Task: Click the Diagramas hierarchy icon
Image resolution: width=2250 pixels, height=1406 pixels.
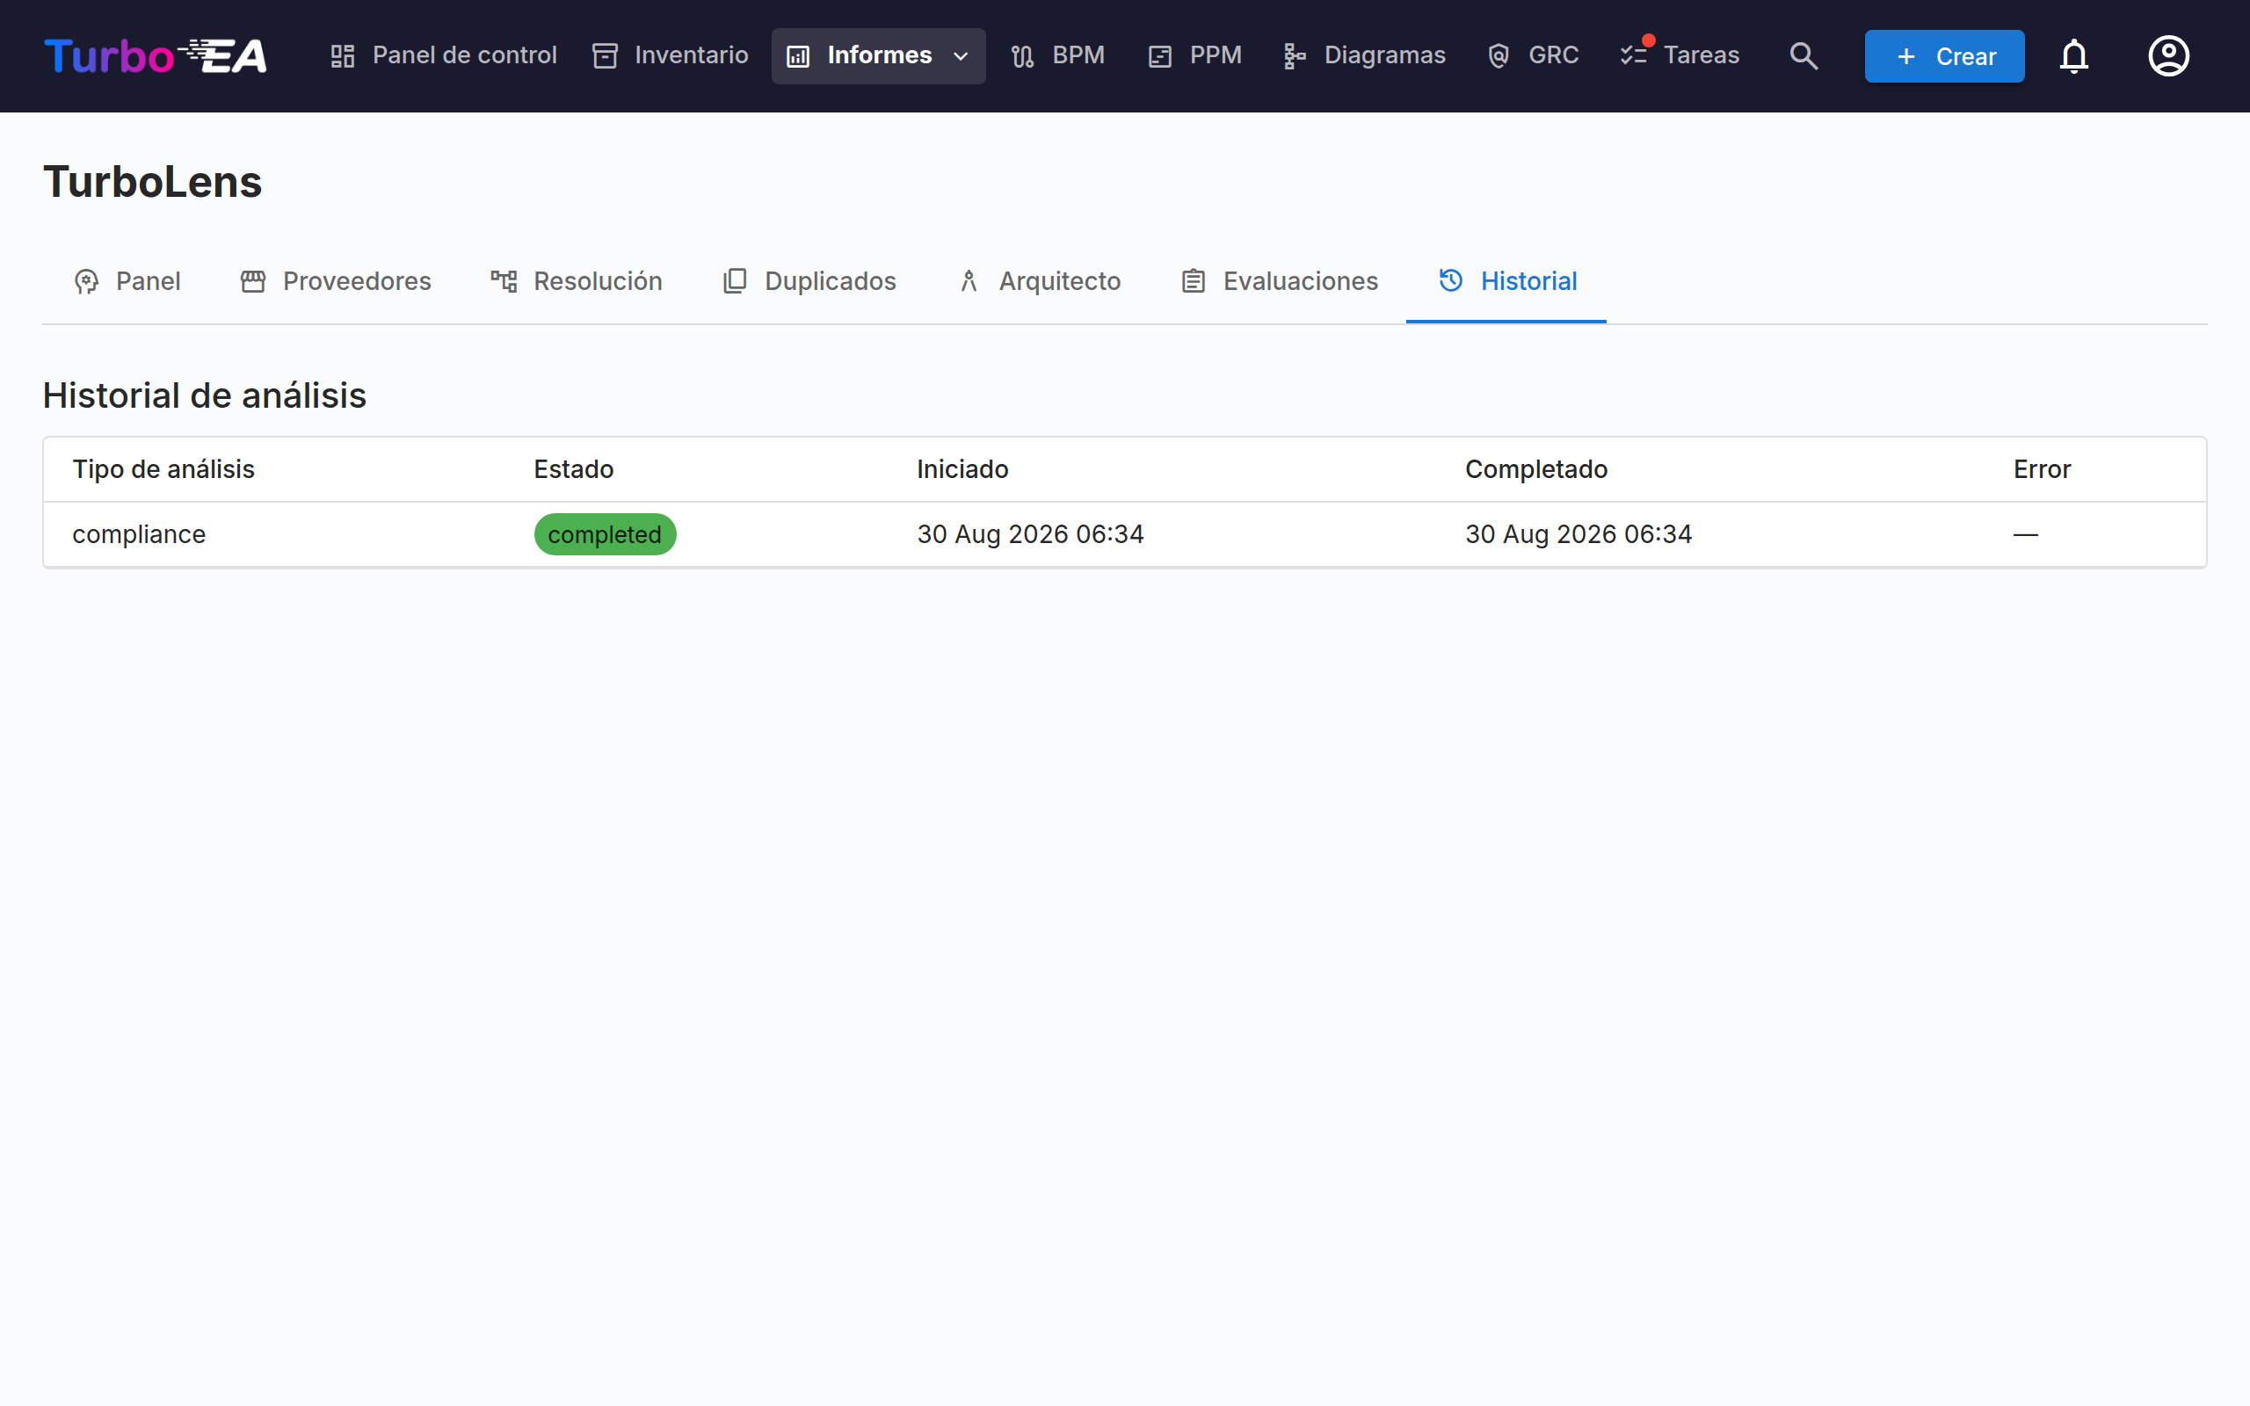Action: (1293, 55)
